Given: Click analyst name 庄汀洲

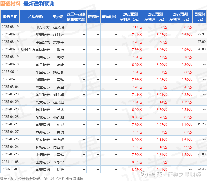Looking at the screenshot, I should click(59, 35).
